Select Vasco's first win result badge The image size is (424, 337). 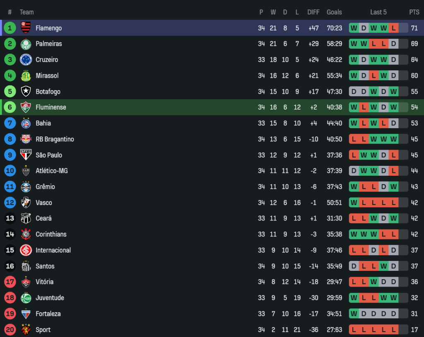point(354,203)
